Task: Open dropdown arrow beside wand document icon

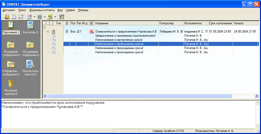Action: (x=55, y=17)
